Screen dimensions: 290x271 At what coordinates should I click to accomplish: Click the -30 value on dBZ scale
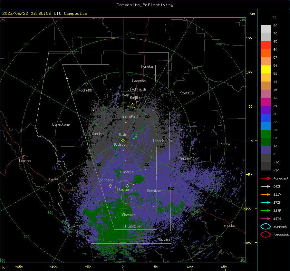click(x=276, y=170)
